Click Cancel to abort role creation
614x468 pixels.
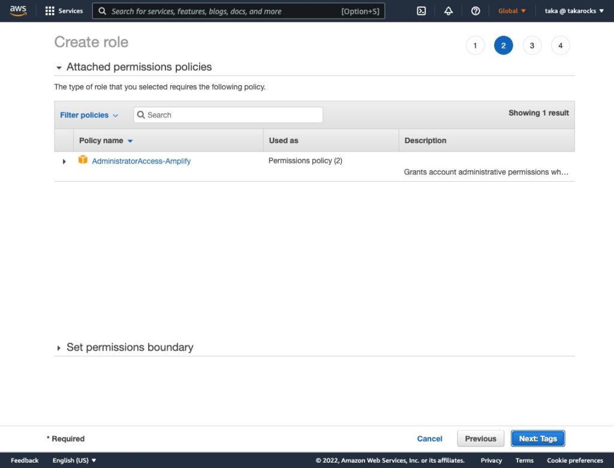(429, 439)
